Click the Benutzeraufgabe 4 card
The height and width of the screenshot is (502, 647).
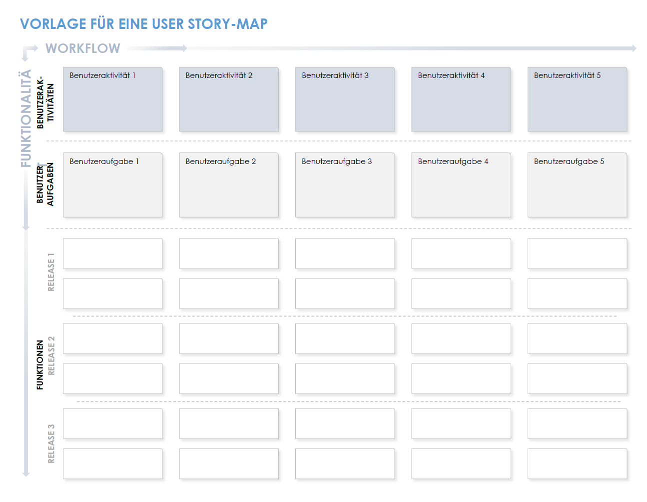(461, 185)
